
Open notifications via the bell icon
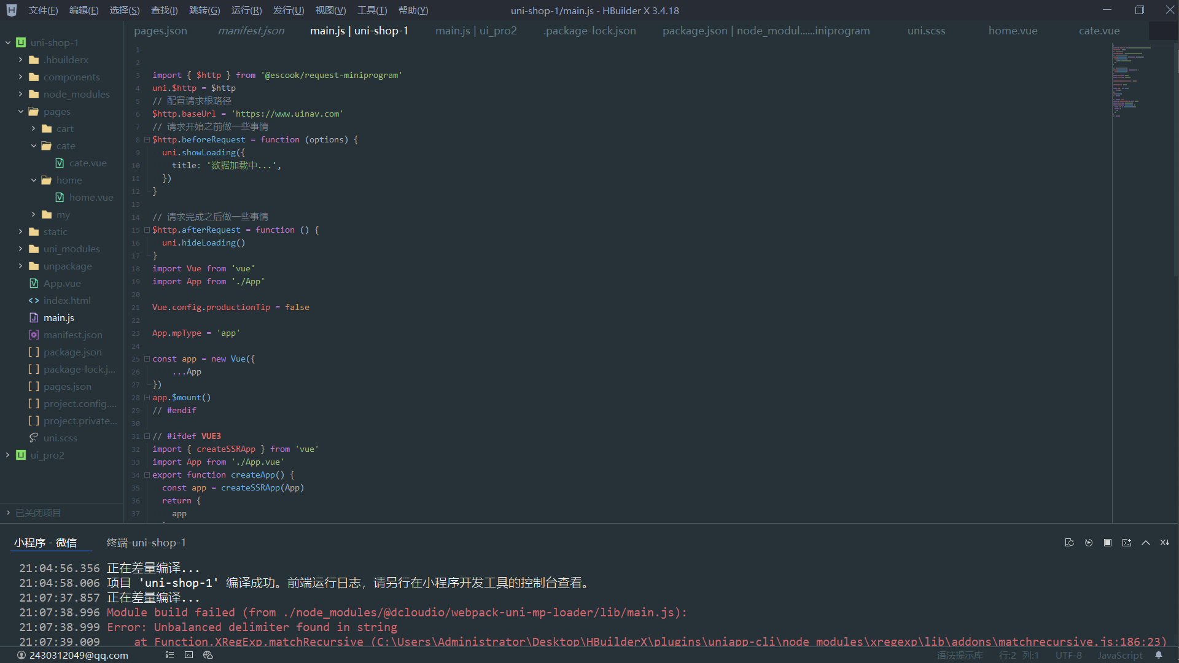[1159, 655]
